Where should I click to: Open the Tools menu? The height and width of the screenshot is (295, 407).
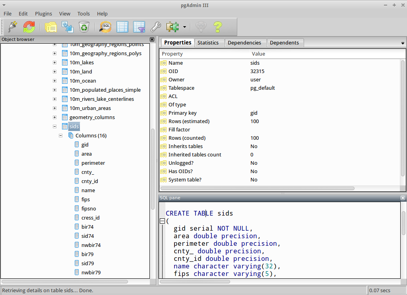[x=83, y=13]
